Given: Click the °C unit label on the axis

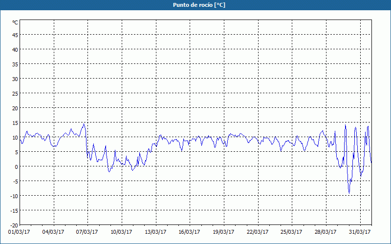Looking at the screenshot, I should click(x=15, y=22).
